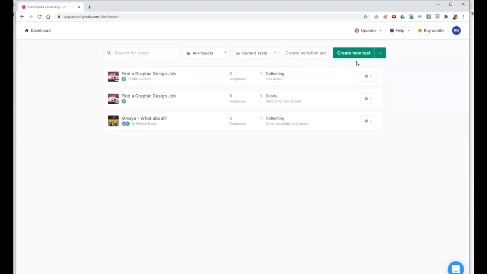This screenshot has width=487, height=274.
Task: Open settings gear for first Graphic Design Job test
Action: [368, 76]
